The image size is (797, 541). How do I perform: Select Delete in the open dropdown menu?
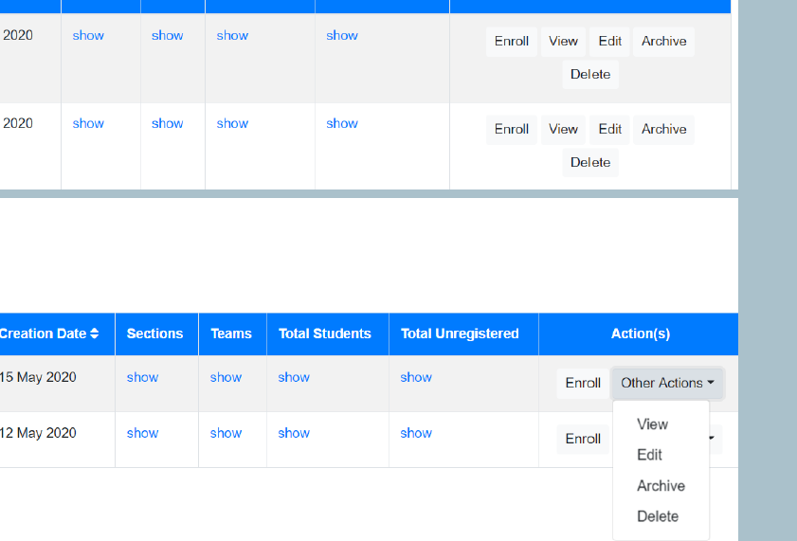click(658, 516)
